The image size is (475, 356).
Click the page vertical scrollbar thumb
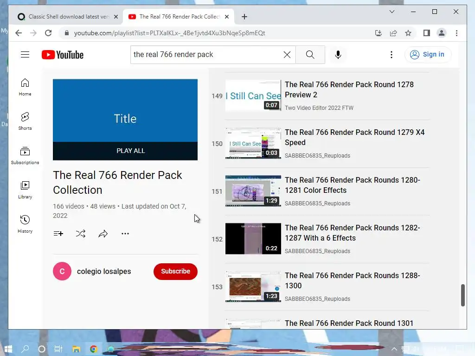pyautogui.click(x=462, y=295)
